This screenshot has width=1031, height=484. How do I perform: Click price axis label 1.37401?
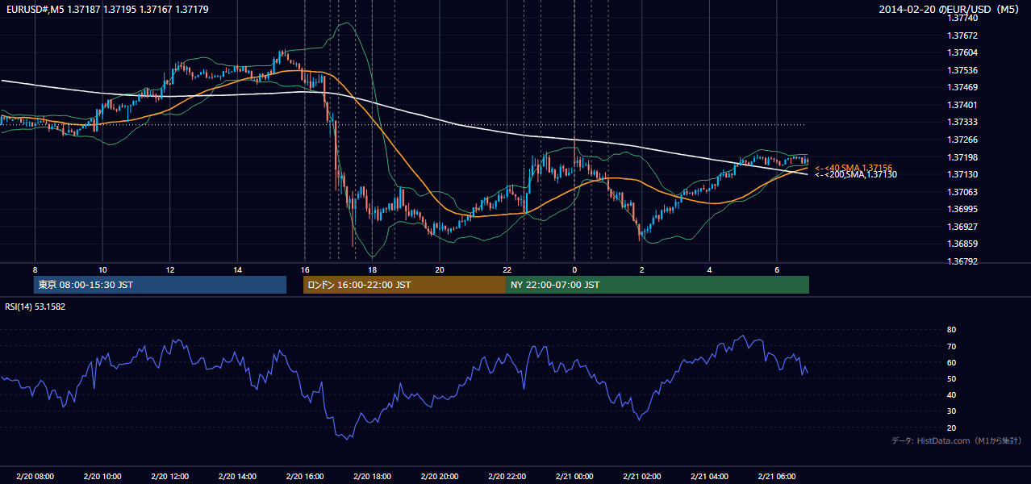click(962, 105)
